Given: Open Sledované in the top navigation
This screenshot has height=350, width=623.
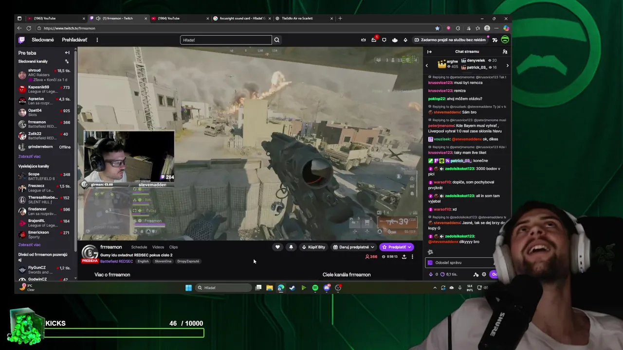Looking at the screenshot, I should pos(43,40).
